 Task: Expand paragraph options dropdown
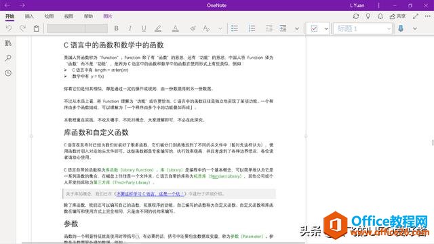coord(297,28)
